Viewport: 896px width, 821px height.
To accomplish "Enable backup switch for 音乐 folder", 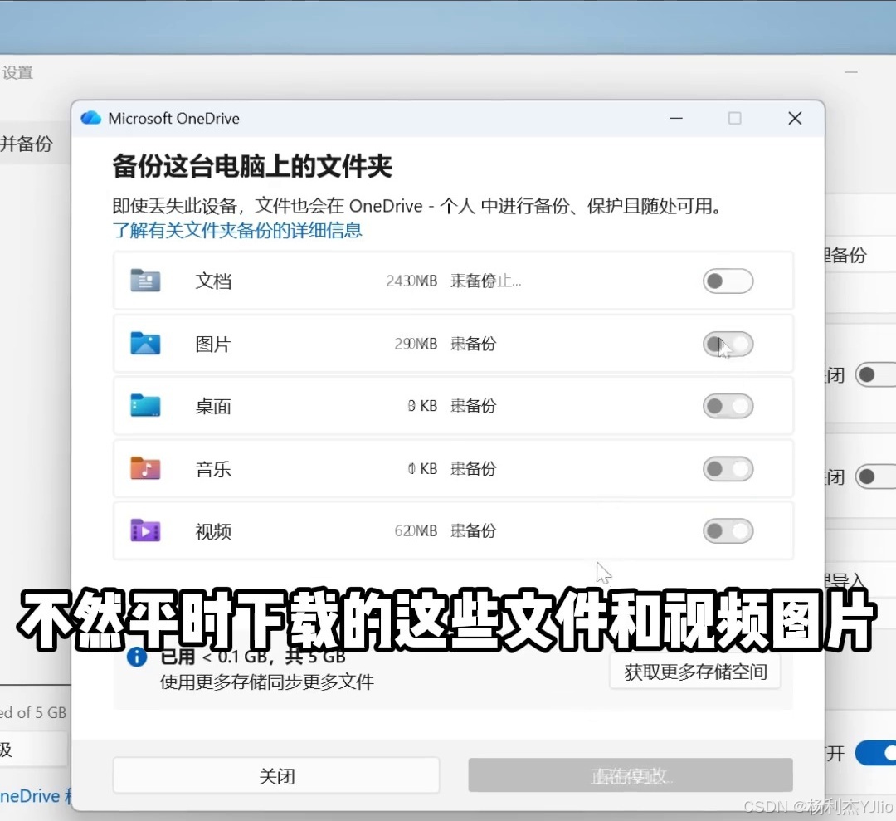I will [728, 469].
